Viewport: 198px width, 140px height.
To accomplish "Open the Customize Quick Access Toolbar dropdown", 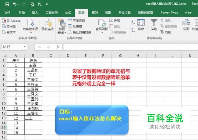I will click(47, 4).
